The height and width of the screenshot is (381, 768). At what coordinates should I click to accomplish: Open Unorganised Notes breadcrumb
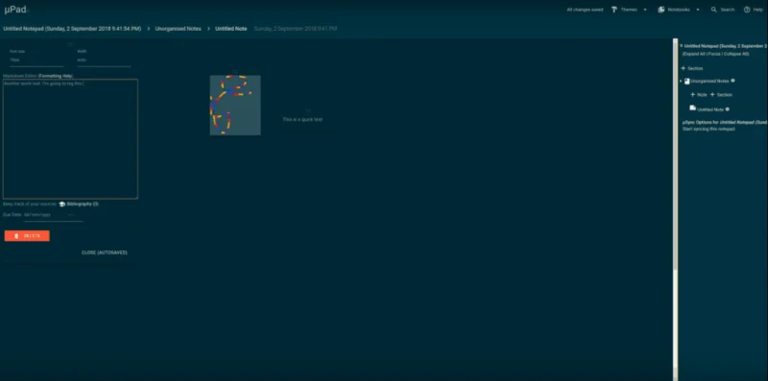pos(179,29)
